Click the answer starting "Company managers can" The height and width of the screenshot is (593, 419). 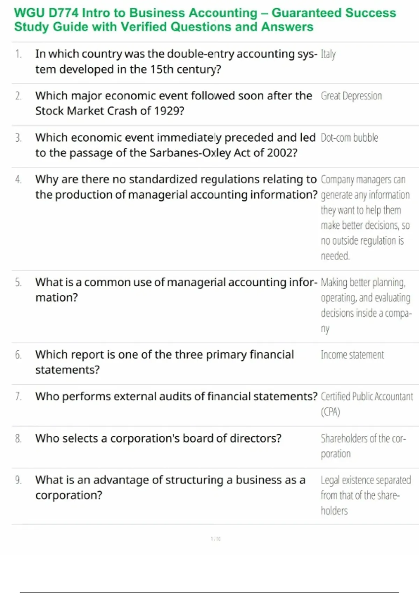pyautogui.click(x=365, y=218)
